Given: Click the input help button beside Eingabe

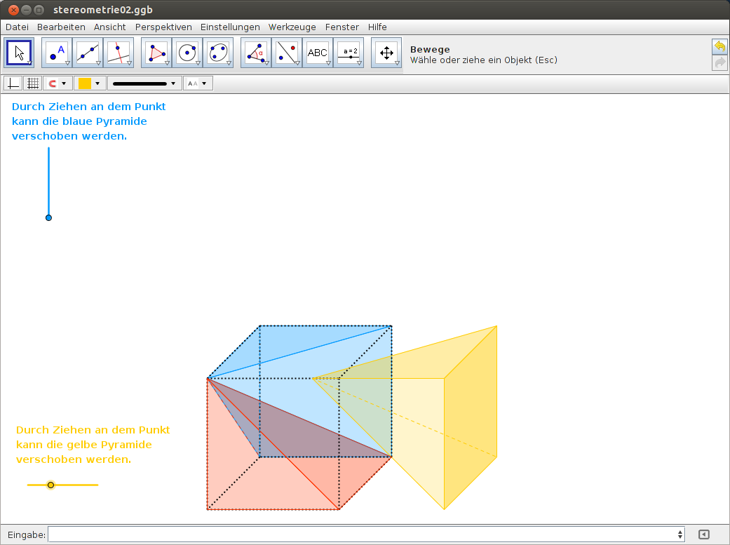Looking at the screenshot, I should tap(704, 534).
